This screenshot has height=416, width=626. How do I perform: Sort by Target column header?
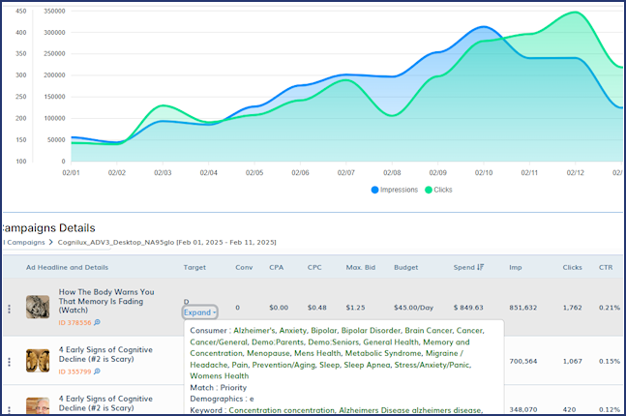tap(194, 267)
